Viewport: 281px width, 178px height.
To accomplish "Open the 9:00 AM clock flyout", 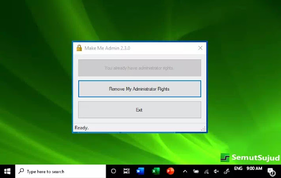I will [x=254, y=168].
